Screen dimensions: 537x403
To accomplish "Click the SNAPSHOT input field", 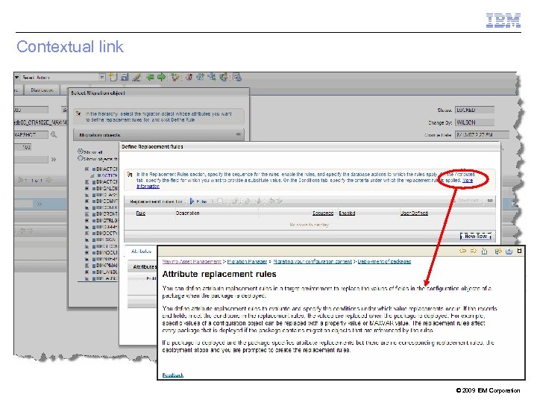I will (31, 134).
